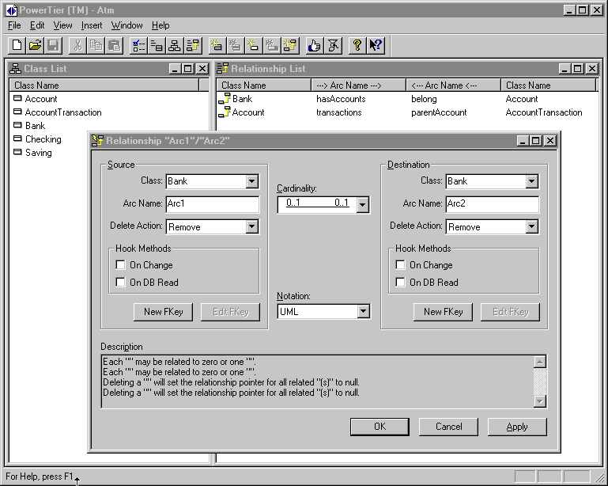Click the first new-item starburst toolbar icon
608x486 pixels.
tap(217, 45)
